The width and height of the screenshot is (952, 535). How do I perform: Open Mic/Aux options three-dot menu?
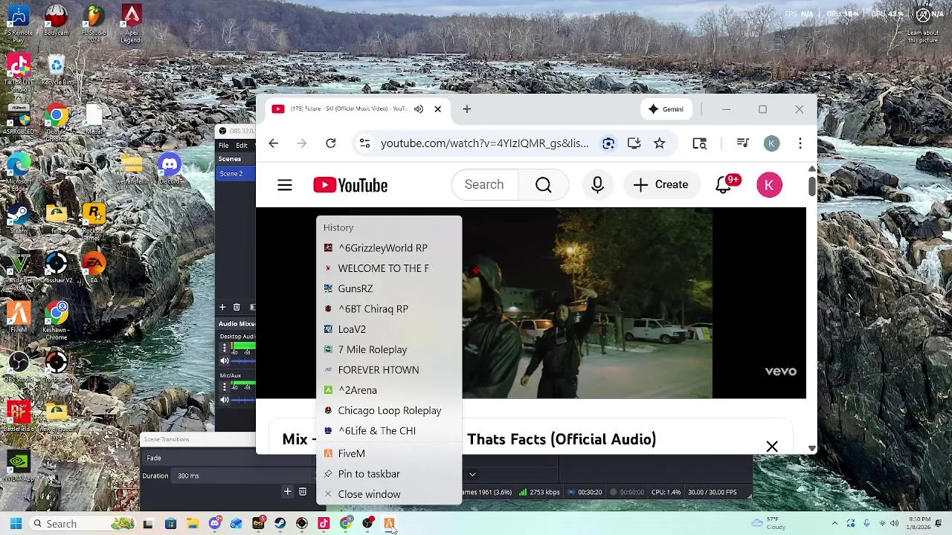tap(224, 386)
